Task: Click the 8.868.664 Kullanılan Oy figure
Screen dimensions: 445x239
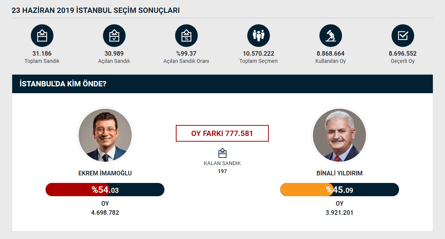Action: 330,53
